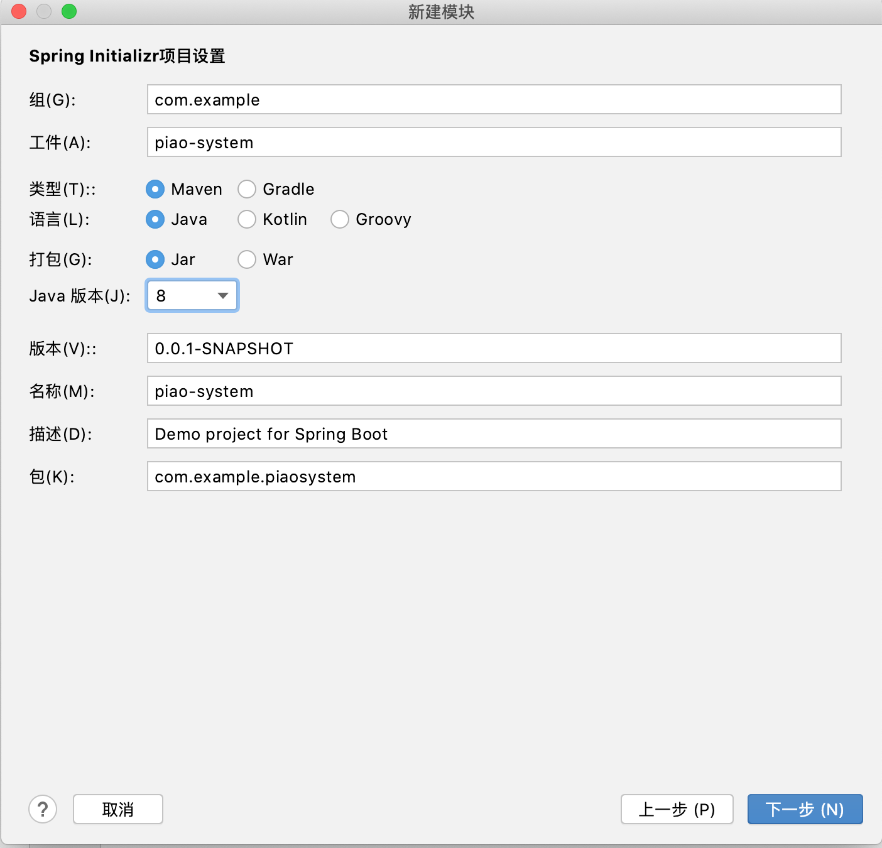Click the green zoom window button

[69, 11]
